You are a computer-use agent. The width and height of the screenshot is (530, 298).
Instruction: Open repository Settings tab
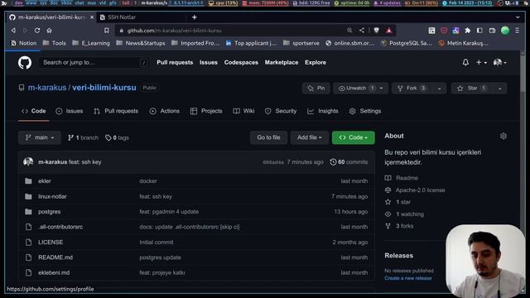pyautogui.click(x=365, y=111)
